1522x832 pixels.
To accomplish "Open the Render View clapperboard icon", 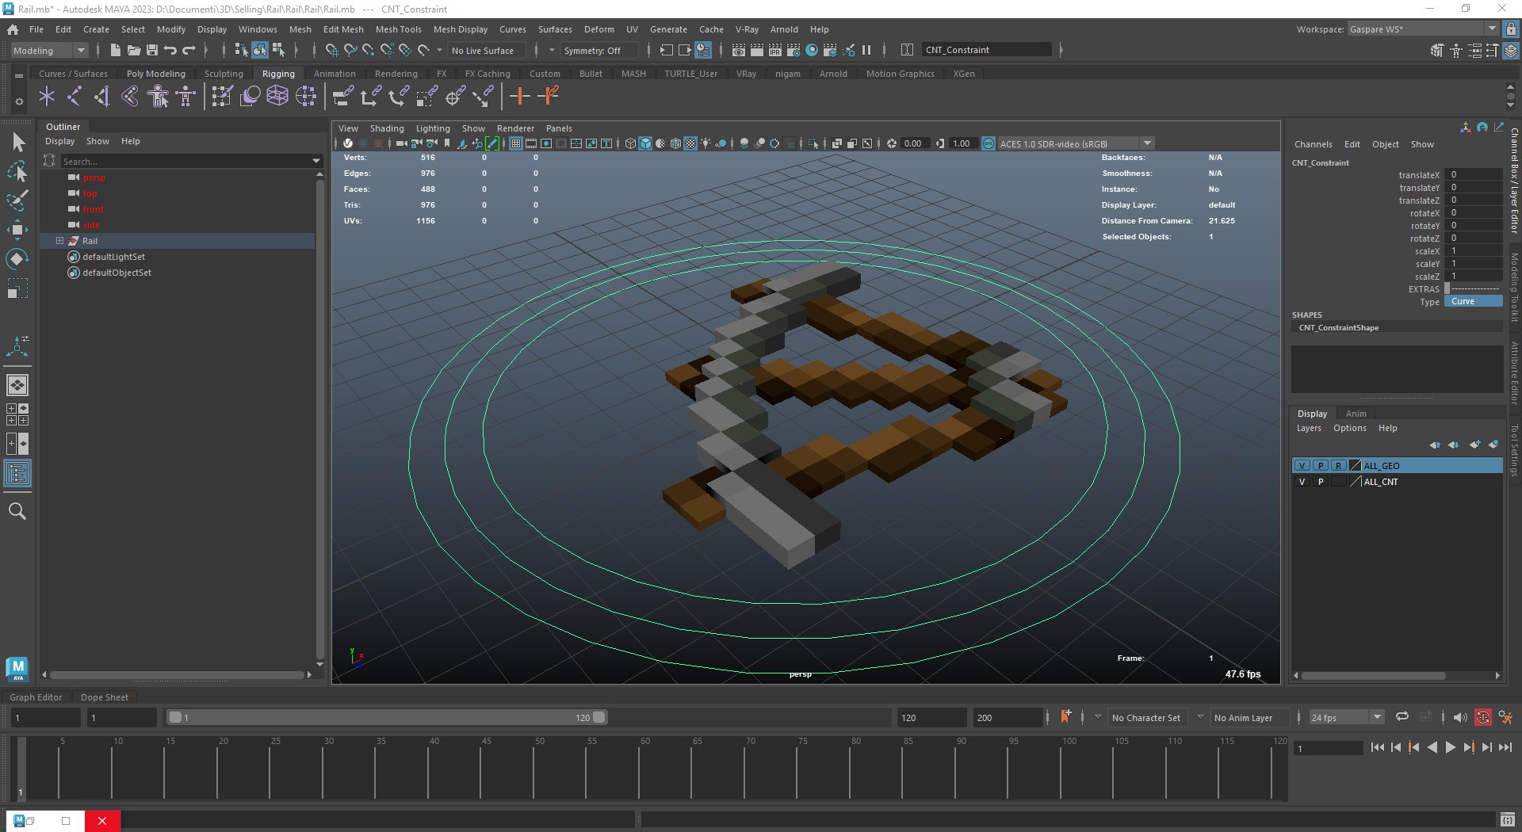I will tap(739, 50).
